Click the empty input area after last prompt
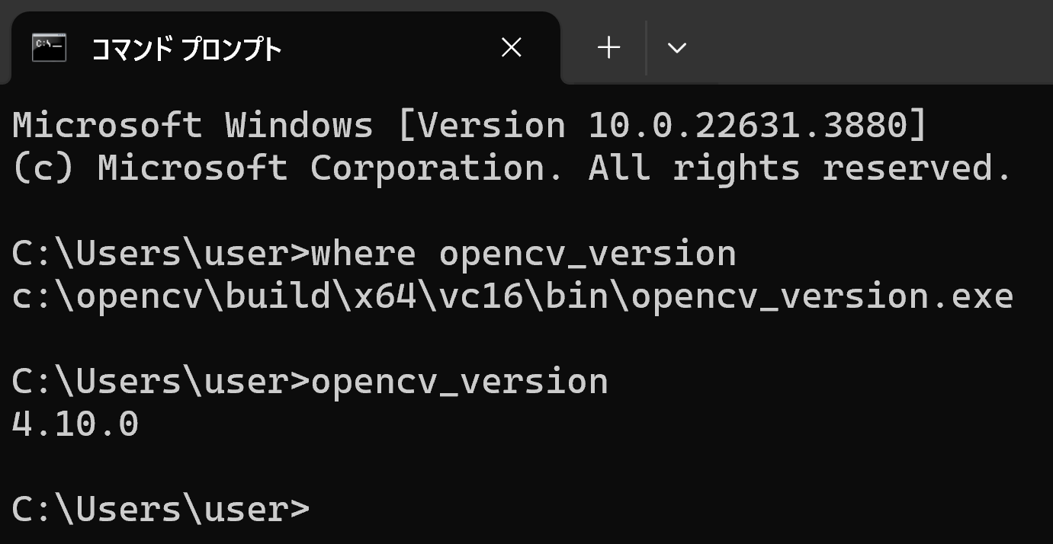This screenshot has width=1053, height=544. coord(679,509)
